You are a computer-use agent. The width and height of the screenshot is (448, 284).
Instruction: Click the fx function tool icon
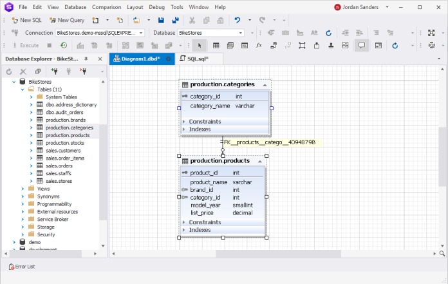click(259, 45)
